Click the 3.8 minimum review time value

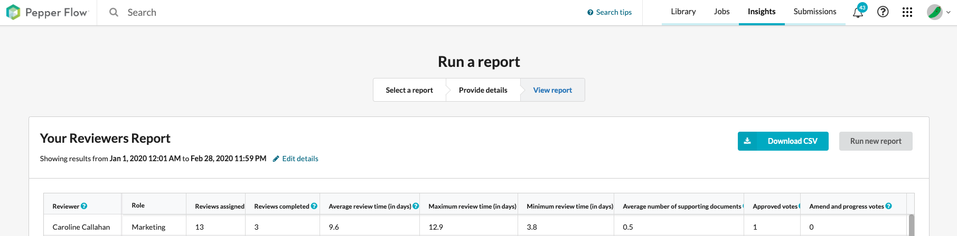click(532, 227)
